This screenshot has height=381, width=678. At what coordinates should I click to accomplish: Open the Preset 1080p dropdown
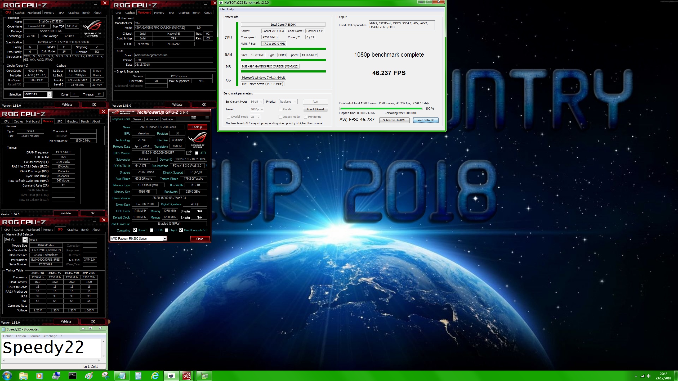point(257,109)
